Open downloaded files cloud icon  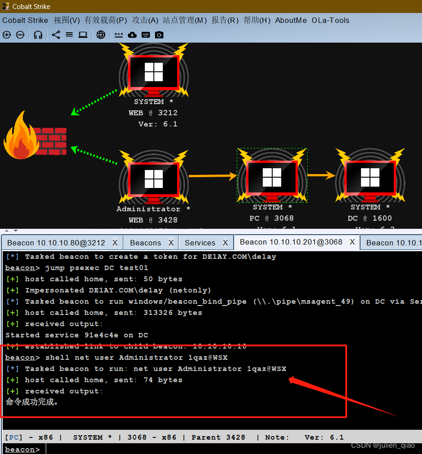132,35
